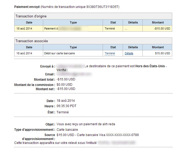Click the Objet text about akh reda
This screenshot has width=188, height=150.
[86, 124]
